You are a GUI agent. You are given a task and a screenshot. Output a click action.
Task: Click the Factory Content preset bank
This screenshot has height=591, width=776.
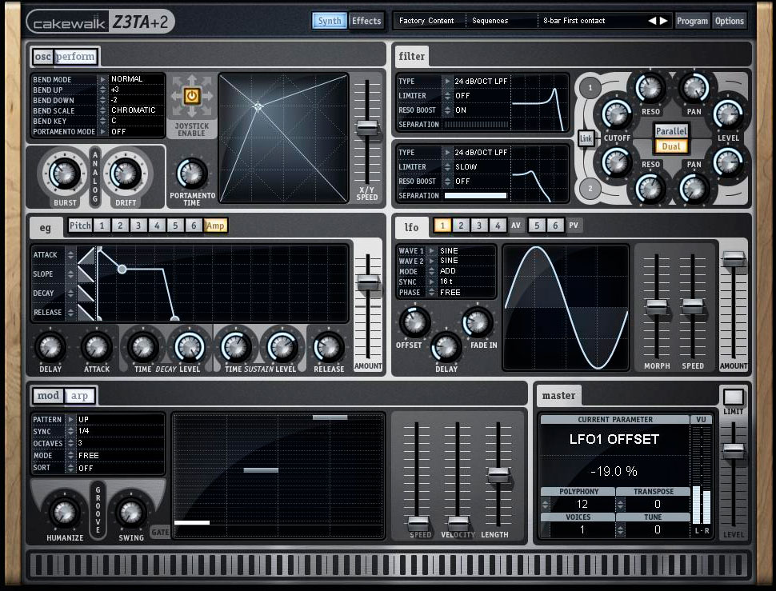[x=426, y=21]
